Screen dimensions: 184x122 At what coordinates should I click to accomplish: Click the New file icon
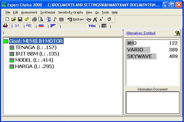(x=7, y=19)
